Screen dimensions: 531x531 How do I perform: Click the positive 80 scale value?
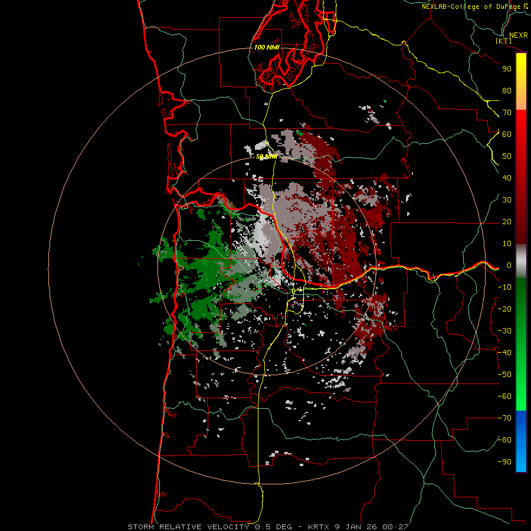pos(507,91)
